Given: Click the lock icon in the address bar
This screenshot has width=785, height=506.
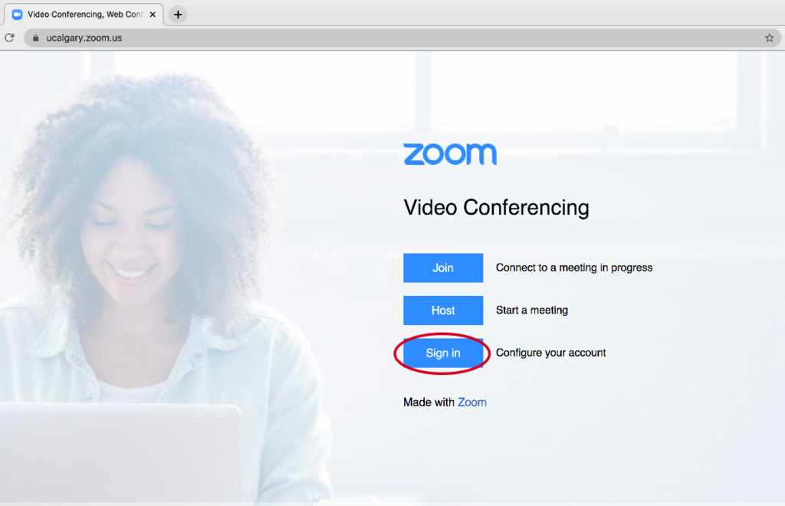Looking at the screenshot, I should (35, 38).
